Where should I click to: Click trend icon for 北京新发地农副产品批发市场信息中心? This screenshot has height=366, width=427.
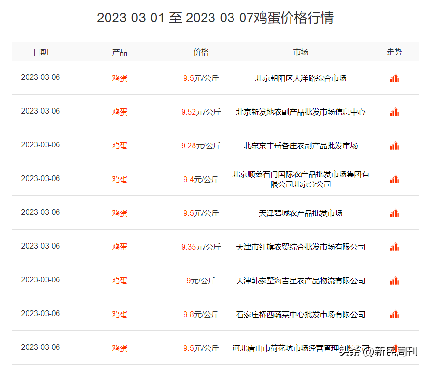click(394, 112)
